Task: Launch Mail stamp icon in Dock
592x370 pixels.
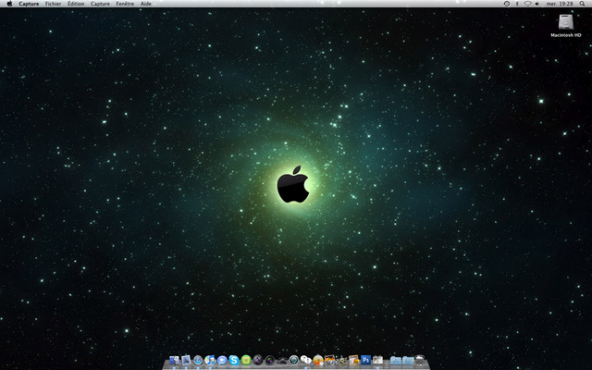Action: 186,360
